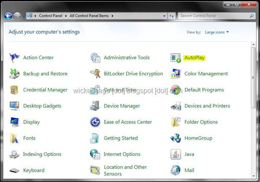Select the Color Management link

206,74
